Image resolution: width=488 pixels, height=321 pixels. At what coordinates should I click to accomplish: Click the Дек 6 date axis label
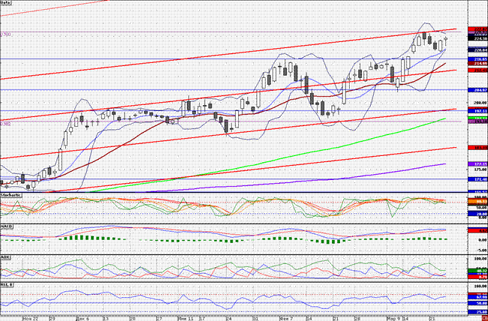pyautogui.click(x=83, y=317)
